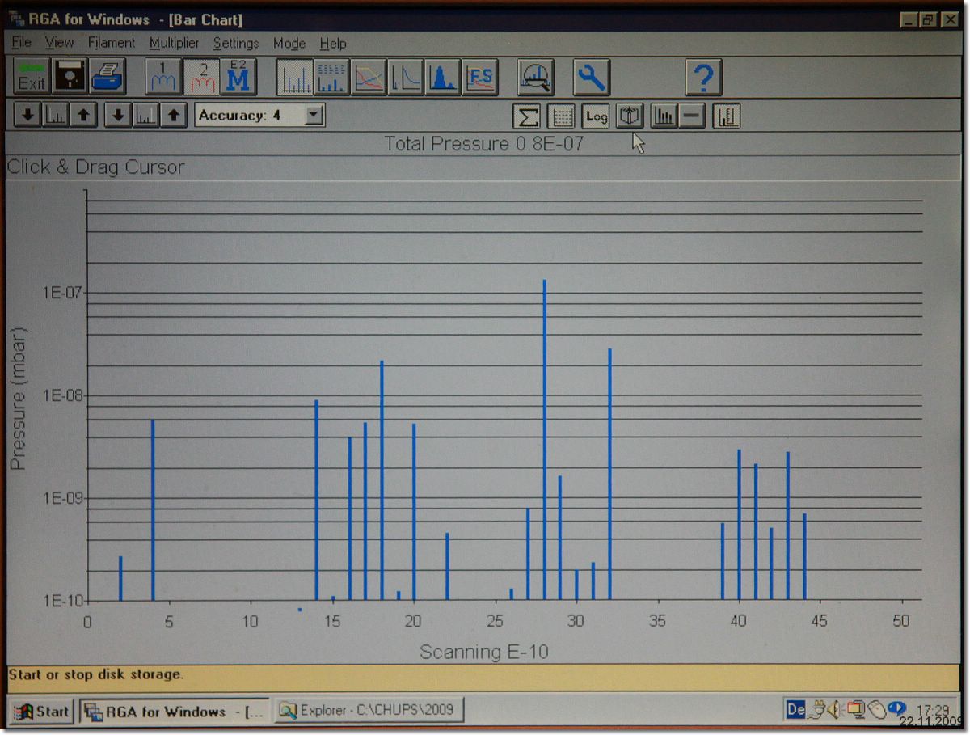Open the FS mode icon
Screen dimensions: 970x735
480,78
